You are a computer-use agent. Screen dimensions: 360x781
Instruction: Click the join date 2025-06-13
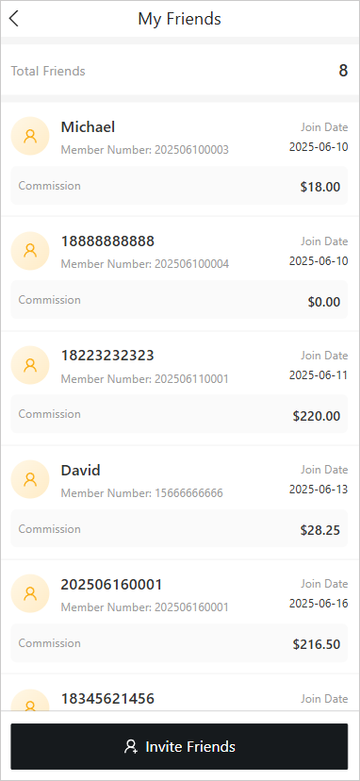point(319,490)
